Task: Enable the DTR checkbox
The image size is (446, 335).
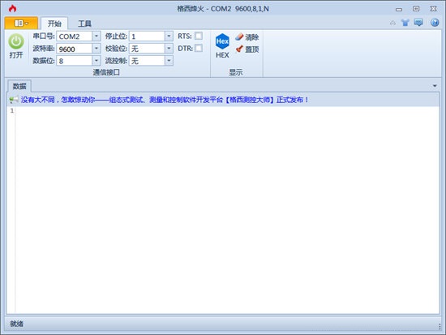Action: click(x=199, y=48)
